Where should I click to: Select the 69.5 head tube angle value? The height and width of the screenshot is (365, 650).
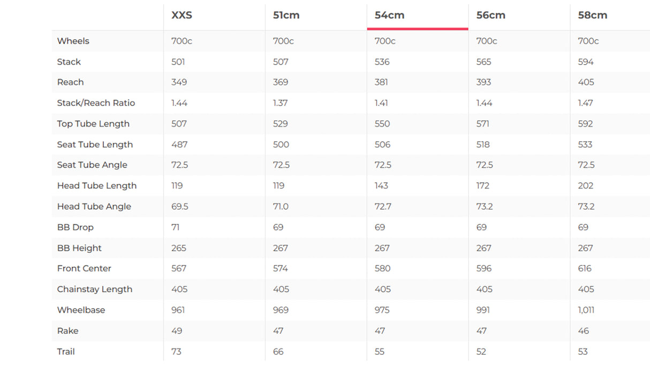(x=180, y=207)
